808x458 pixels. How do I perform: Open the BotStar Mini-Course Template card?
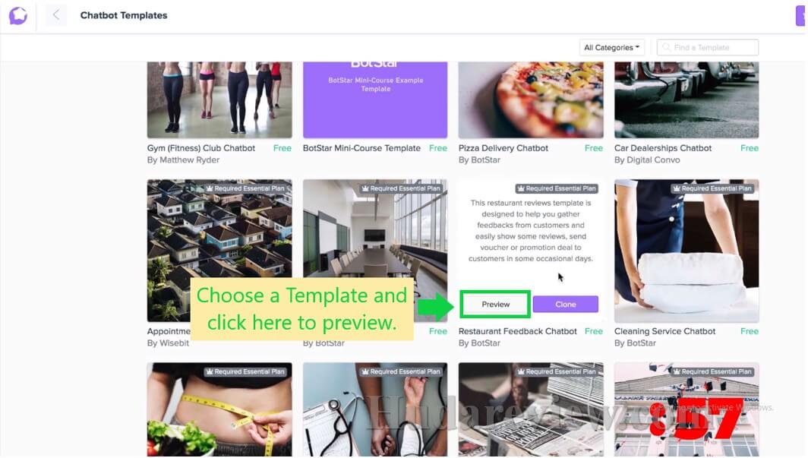coord(375,99)
